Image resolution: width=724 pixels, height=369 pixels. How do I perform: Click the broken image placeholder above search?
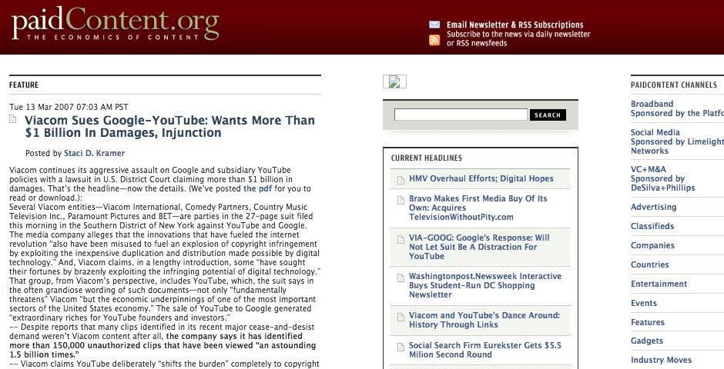[x=394, y=81]
